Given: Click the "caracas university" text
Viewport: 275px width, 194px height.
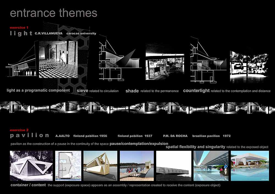Looking at the screenshot, I should tap(81, 33).
